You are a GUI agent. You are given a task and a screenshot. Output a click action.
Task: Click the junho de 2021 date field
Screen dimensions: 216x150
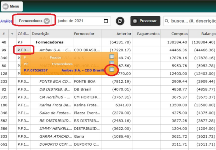[84, 21]
